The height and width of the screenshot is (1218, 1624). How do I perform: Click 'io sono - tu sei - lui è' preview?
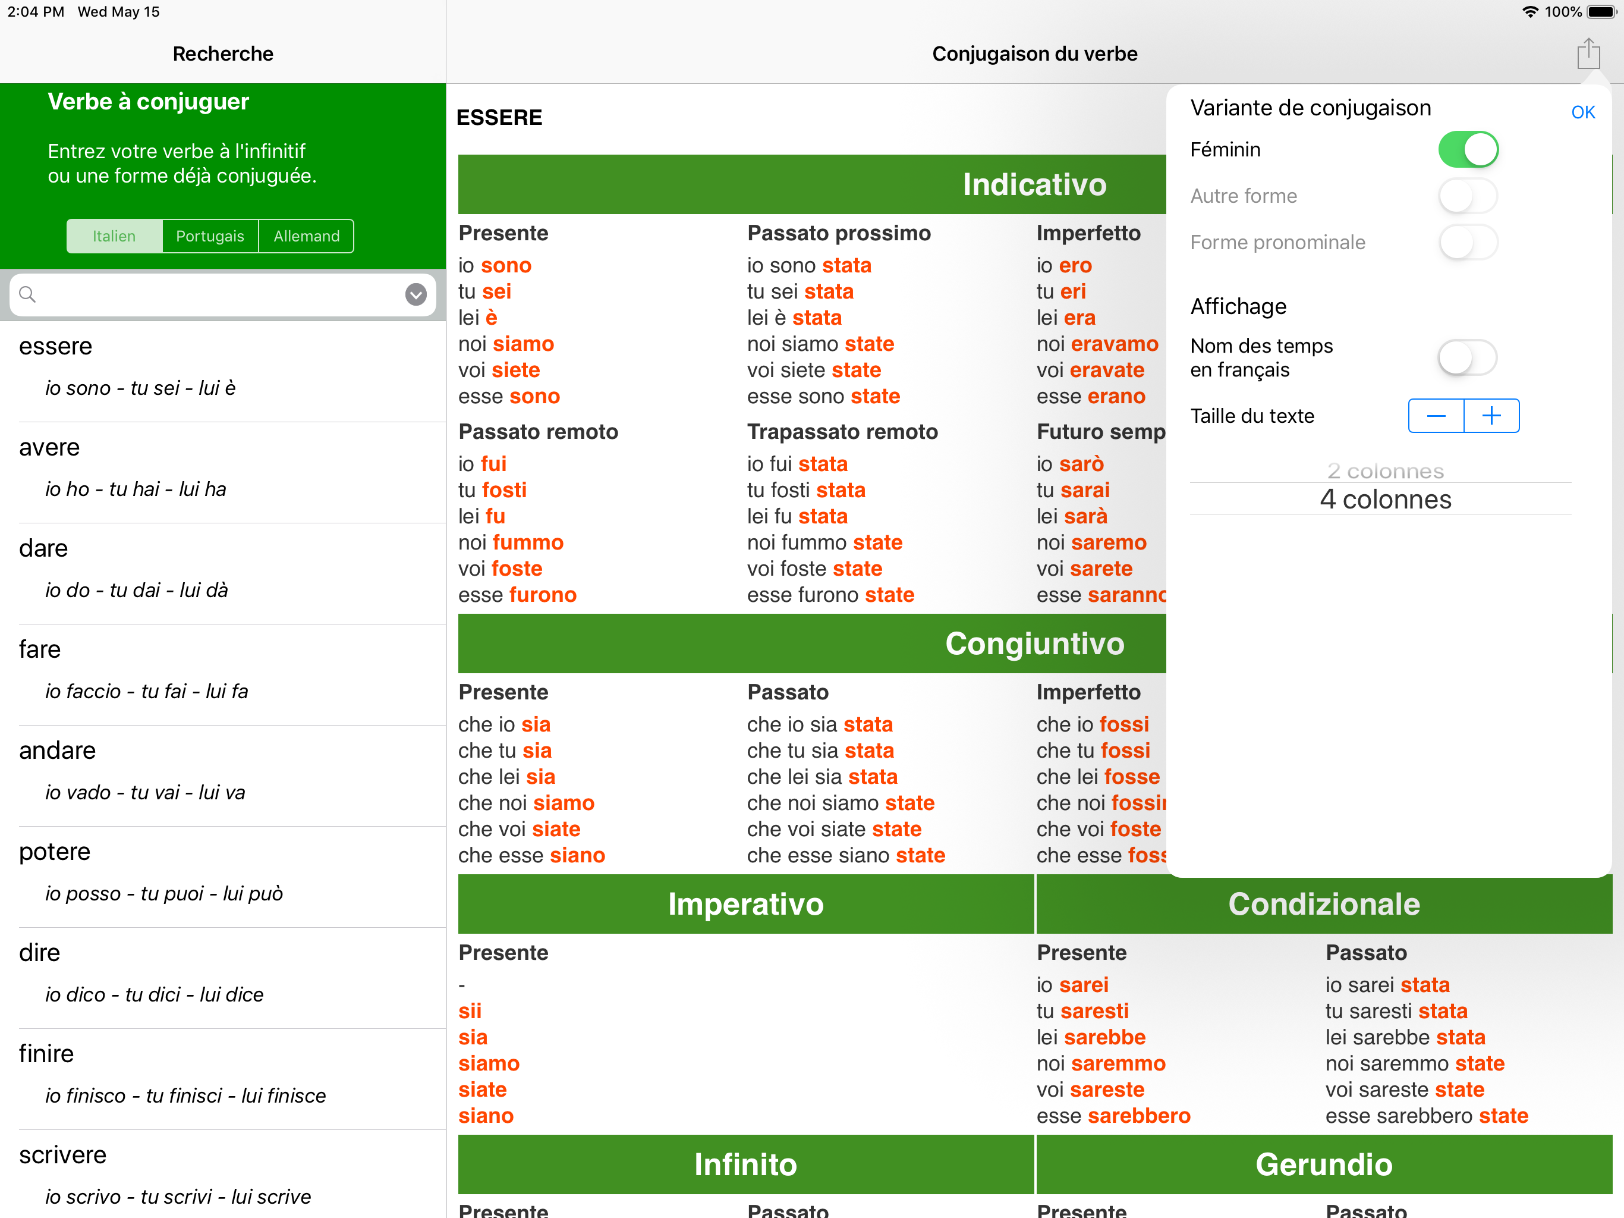(140, 388)
